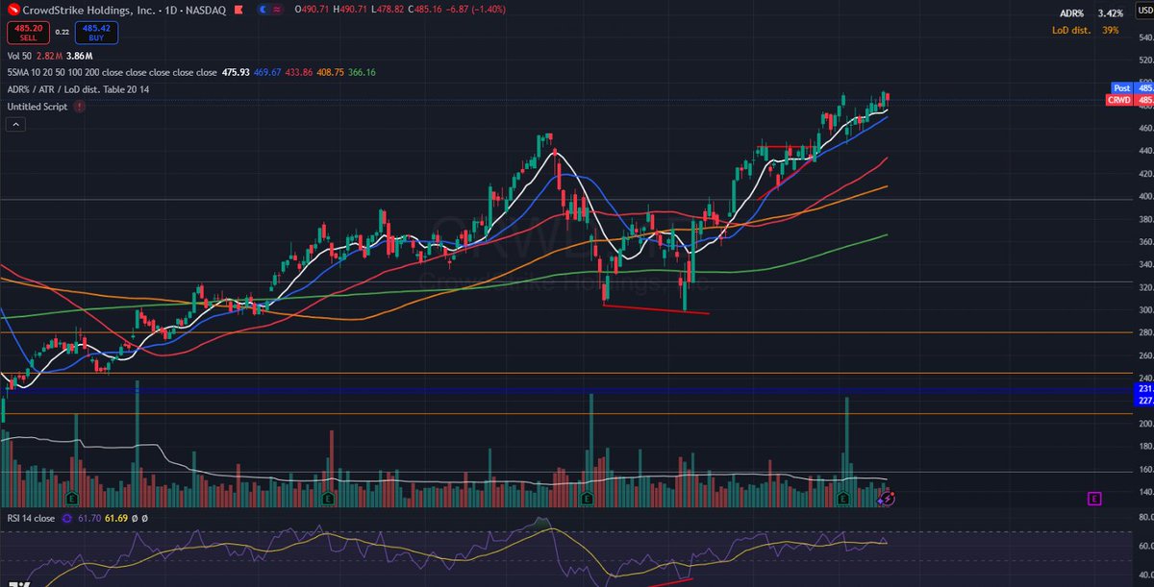Select the red trendline under the double-bottom lows
The width and height of the screenshot is (1154, 587).
(x=656, y=308)
